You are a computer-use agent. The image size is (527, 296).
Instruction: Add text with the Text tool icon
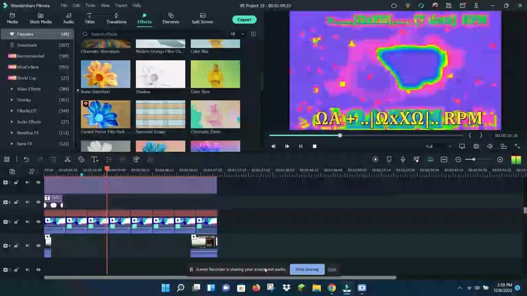click(x=95, y=160)
